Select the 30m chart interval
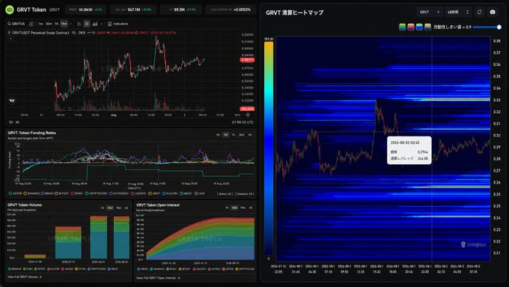The height and width of the screenshot is (287, 509). pos(49,24)
